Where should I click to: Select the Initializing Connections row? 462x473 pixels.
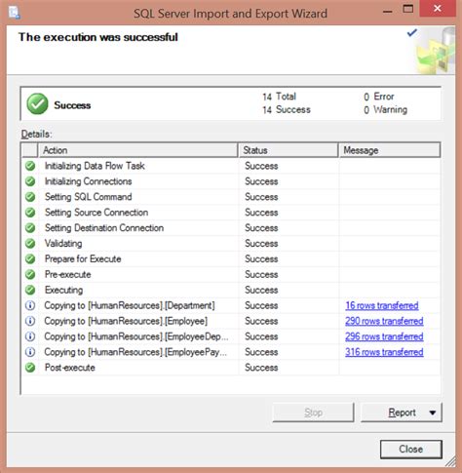point(231,181)
